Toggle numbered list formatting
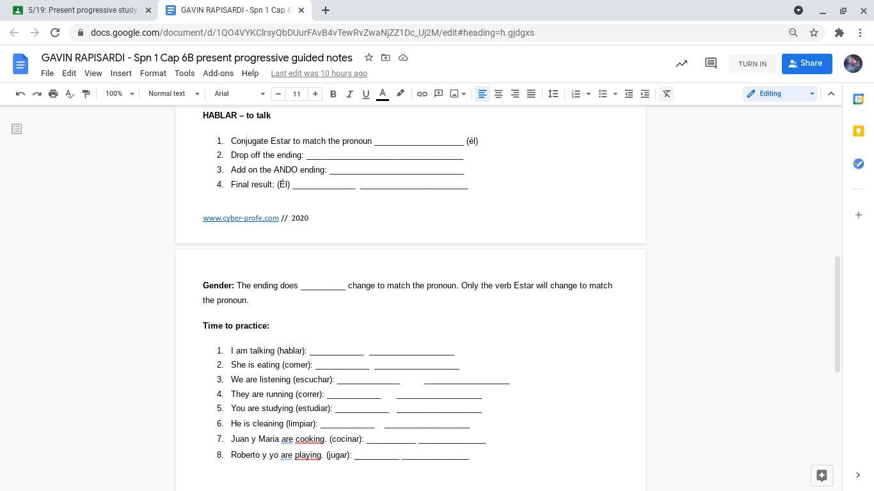The height and width of the screenshot is (491, 874). [576, 94]
